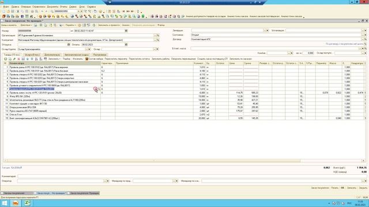369x207 pixels.
Task: Open the Файл menu
Action: 6,7
